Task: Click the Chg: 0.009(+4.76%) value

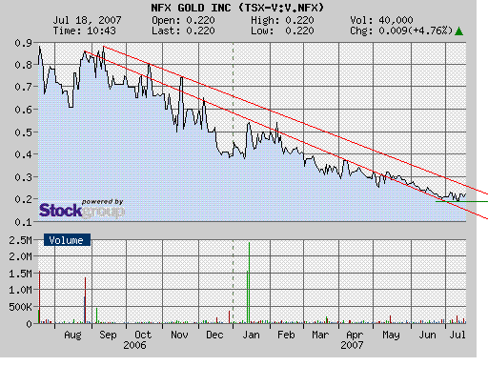Action: click(401, 30)
